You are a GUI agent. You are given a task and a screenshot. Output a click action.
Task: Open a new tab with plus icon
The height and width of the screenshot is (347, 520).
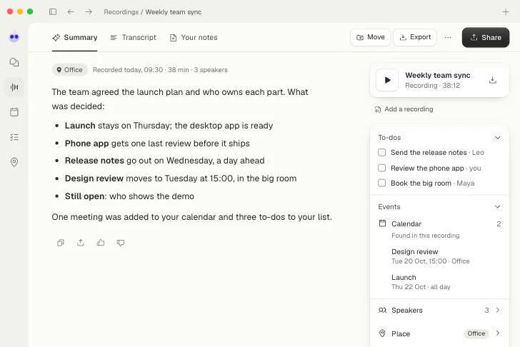click(506, 12)
